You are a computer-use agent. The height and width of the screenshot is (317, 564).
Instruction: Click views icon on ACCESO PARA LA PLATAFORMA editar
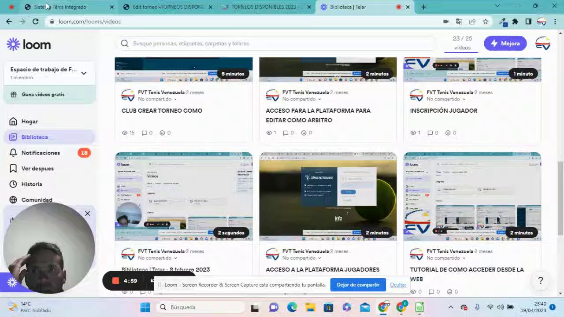click(269, 133)
